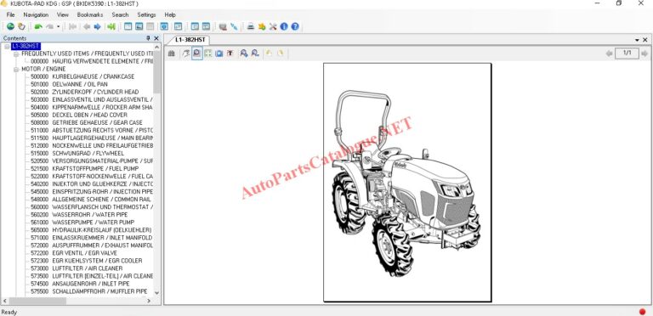
Task: Click the binoculars search icon above image
Action: pyautogui.click(x=171, y=54)
